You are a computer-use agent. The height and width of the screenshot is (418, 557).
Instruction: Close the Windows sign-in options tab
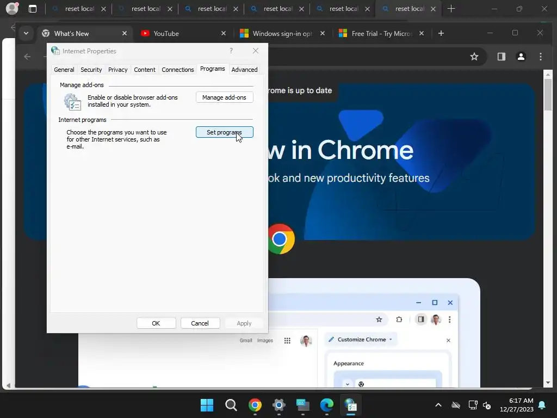(x=323, y=33)
